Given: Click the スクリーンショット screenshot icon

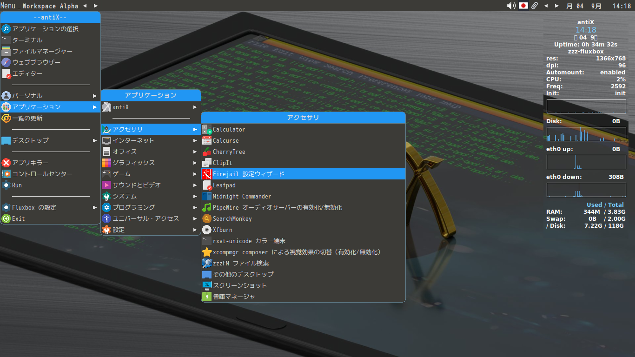Looking at the screenshot, I should click(207, 285).
